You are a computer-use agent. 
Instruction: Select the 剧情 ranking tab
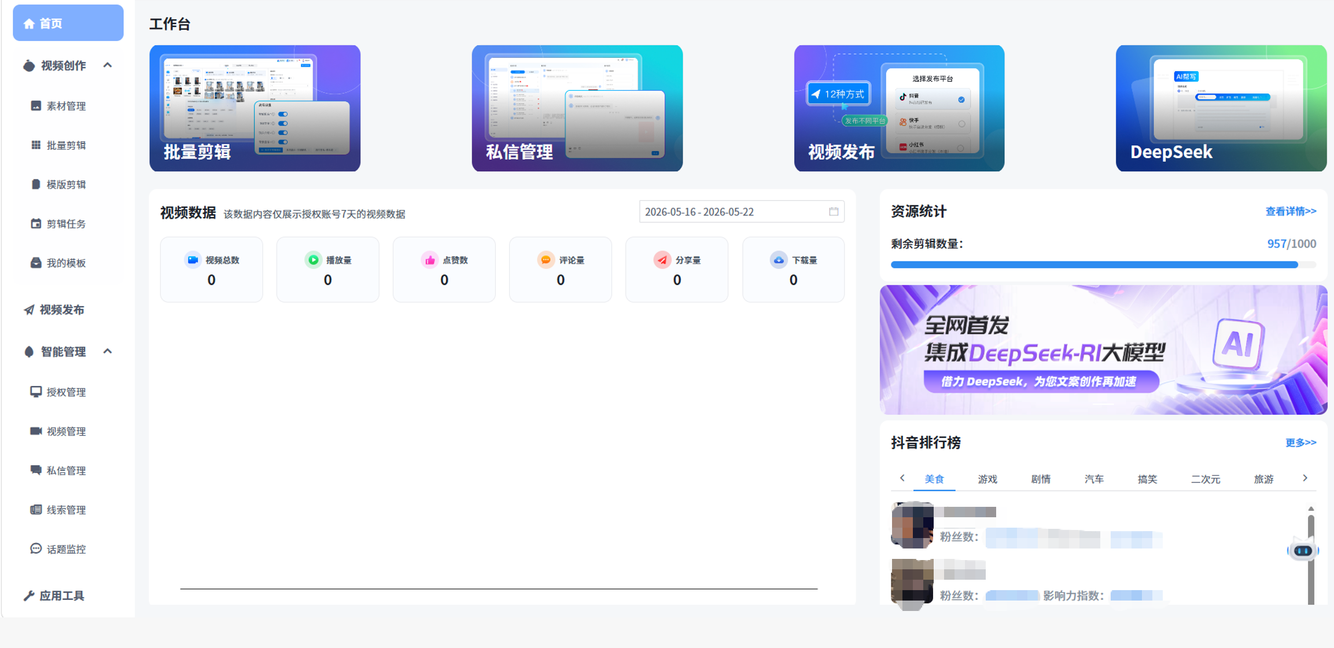1041,479
